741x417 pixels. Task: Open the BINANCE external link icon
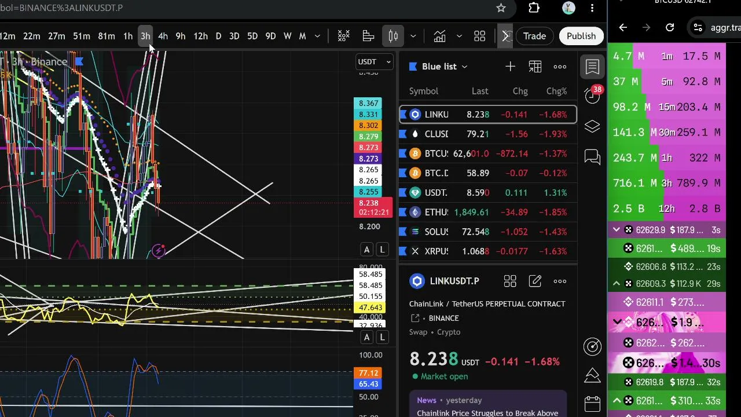point(415,318)
